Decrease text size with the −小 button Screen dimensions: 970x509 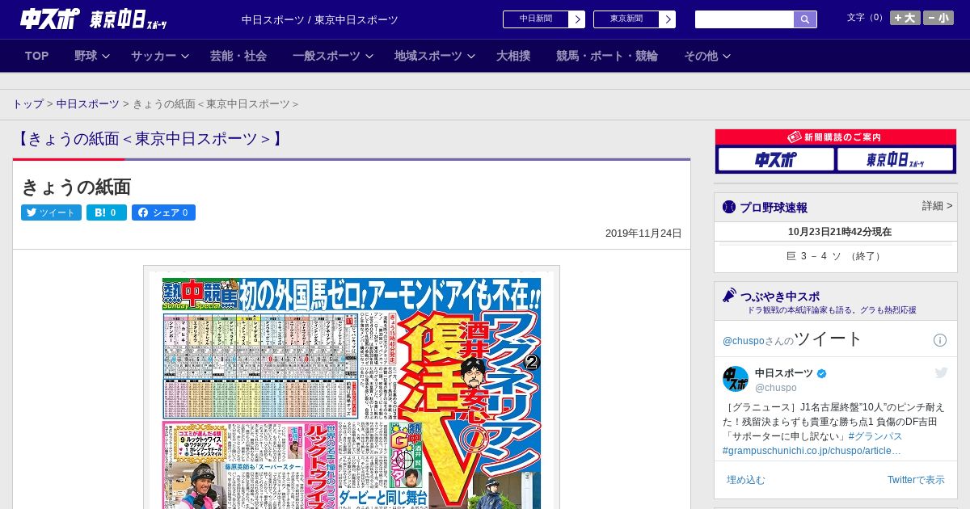[x=938, y=18]
